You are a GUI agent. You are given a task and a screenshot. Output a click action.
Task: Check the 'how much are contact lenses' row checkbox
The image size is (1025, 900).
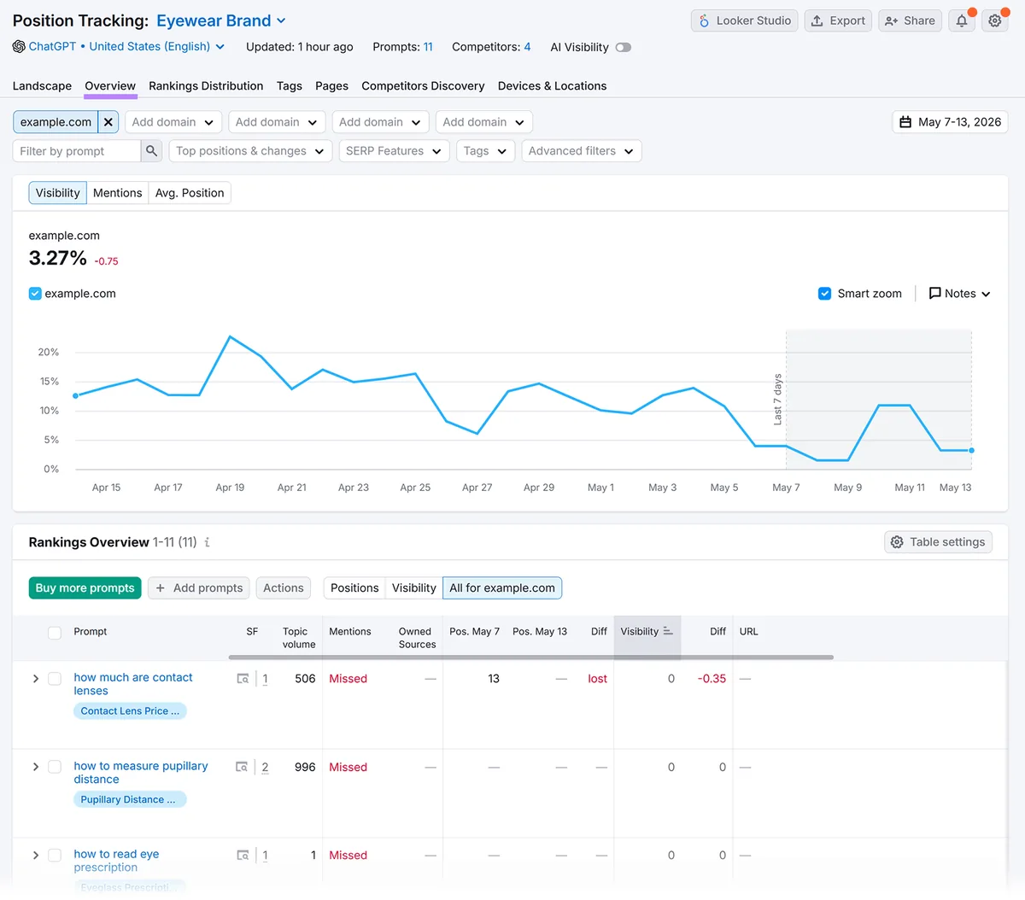coord(55,679)
